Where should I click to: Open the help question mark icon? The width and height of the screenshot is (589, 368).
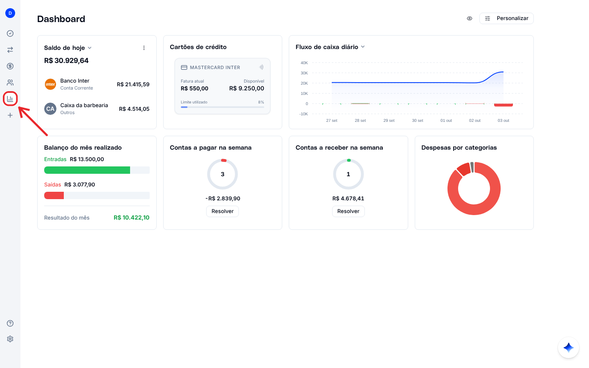tap(10, 323)
